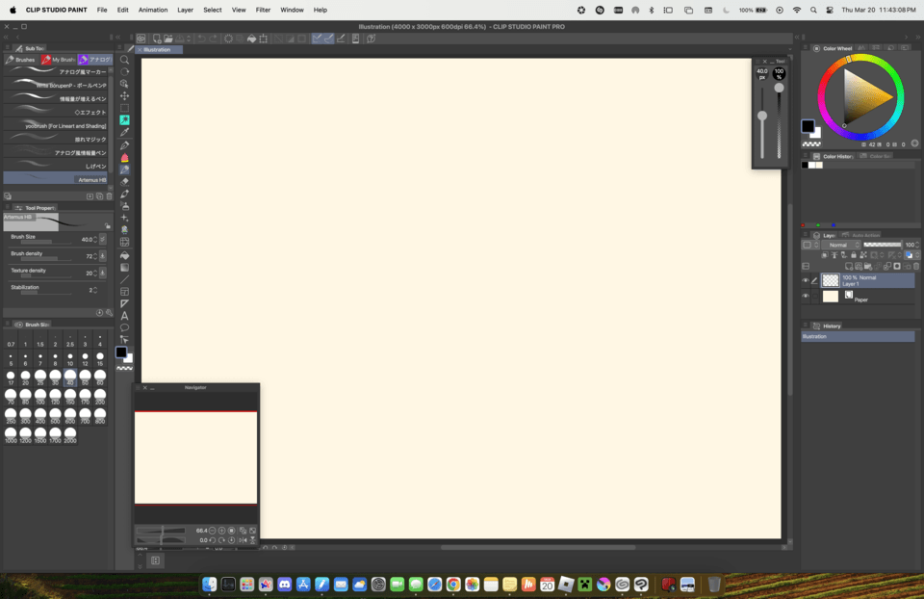Image resolution: width=924 pixels, height=599 pixels.
Task: Open the Layer menu in menu bar
Action: coord(185,10)
